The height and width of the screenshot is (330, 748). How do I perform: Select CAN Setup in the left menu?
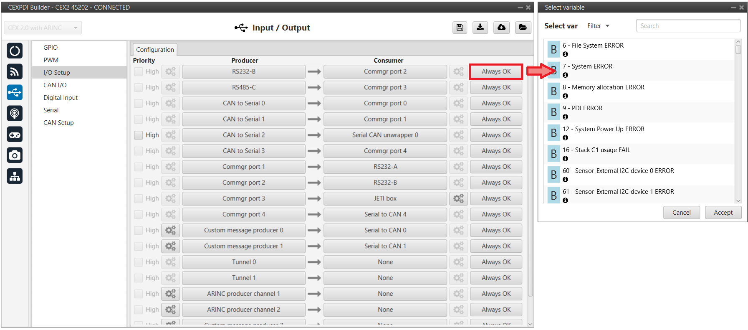tap(58, 123)
